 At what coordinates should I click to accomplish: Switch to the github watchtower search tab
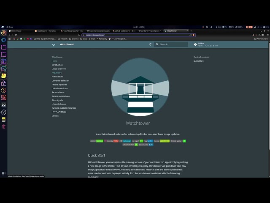(124, 31)
